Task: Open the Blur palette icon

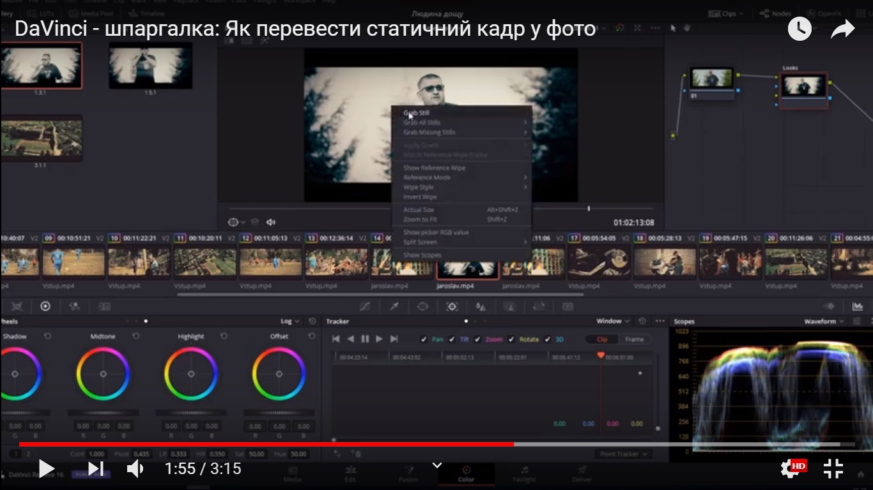Action: tap(481, 306)
